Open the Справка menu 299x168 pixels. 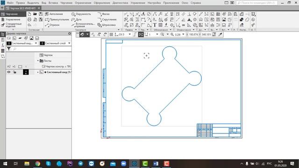(196, 3)
